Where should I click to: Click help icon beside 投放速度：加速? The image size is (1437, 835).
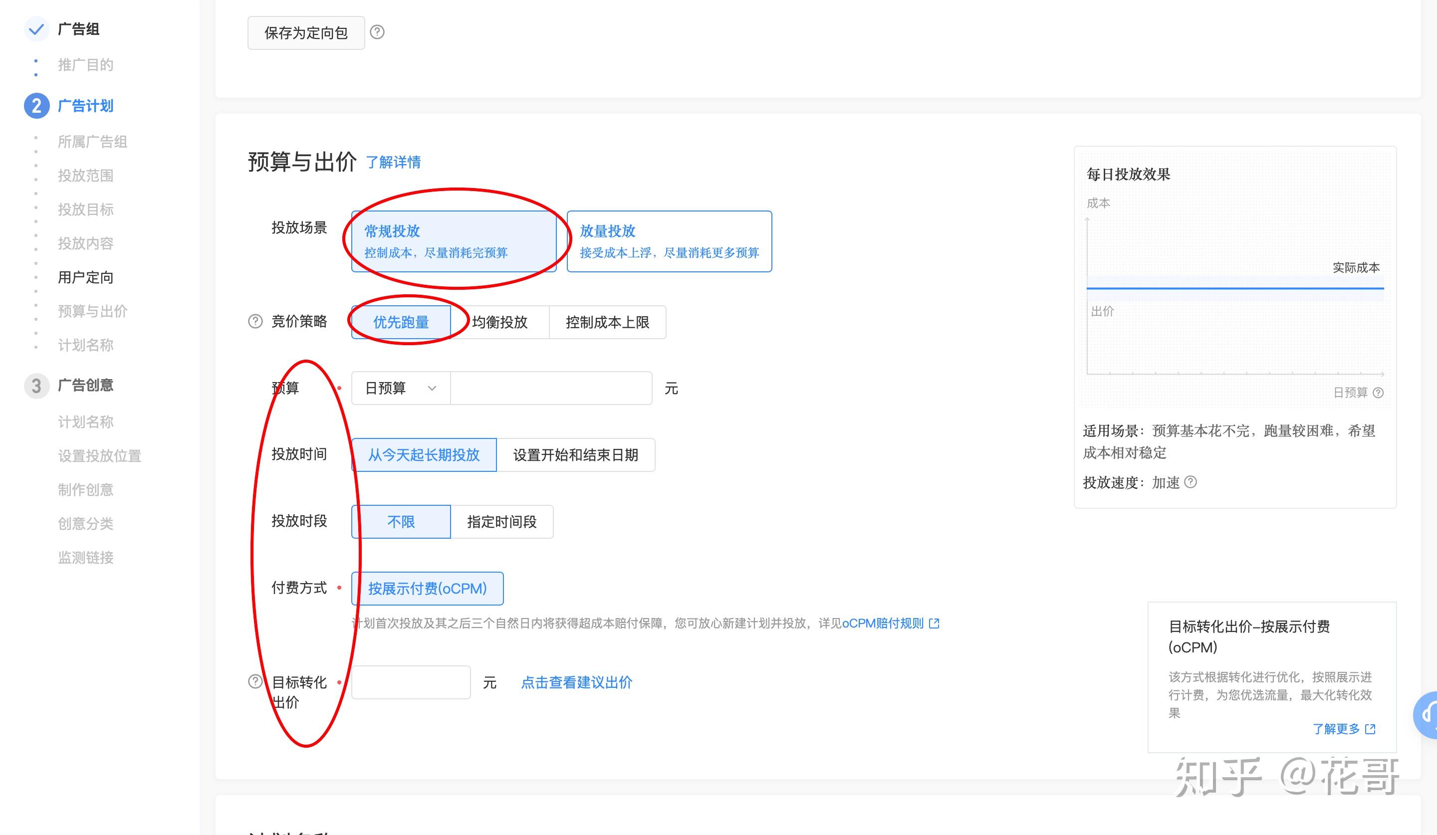click(x=1191, y=482)
